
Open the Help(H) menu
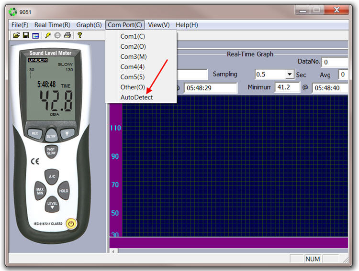187,25
